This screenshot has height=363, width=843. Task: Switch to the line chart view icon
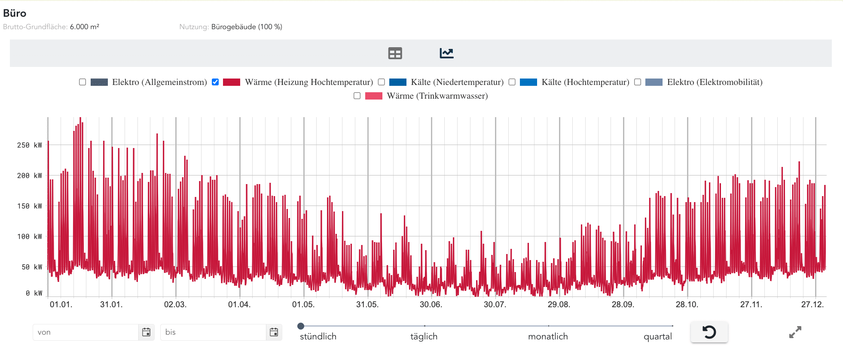click(446, 53)
